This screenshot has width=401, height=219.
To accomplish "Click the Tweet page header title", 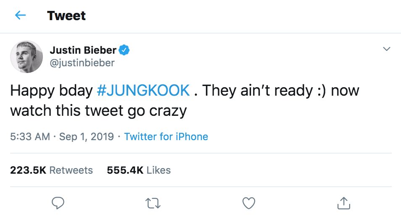I will coord(66,16).
